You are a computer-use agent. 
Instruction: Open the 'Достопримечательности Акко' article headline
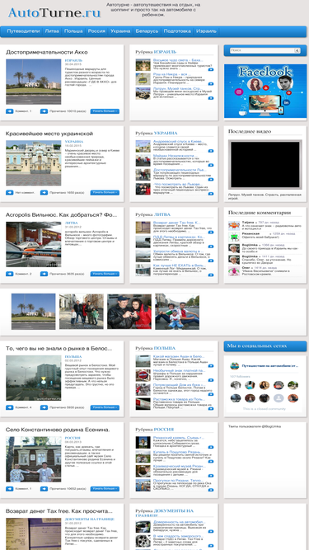[x=47, y=52]
